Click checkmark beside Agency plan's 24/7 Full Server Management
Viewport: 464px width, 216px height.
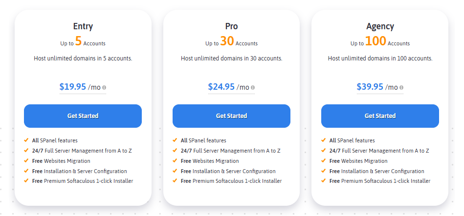coord(323,151)
